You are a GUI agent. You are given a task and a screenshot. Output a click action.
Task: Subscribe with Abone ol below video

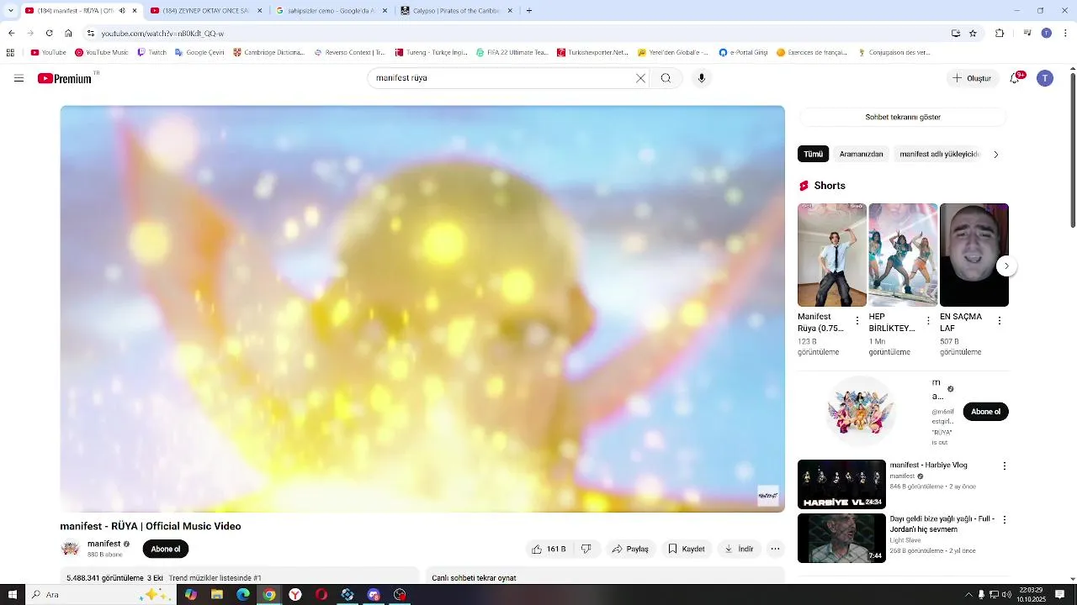click(166, 549)
